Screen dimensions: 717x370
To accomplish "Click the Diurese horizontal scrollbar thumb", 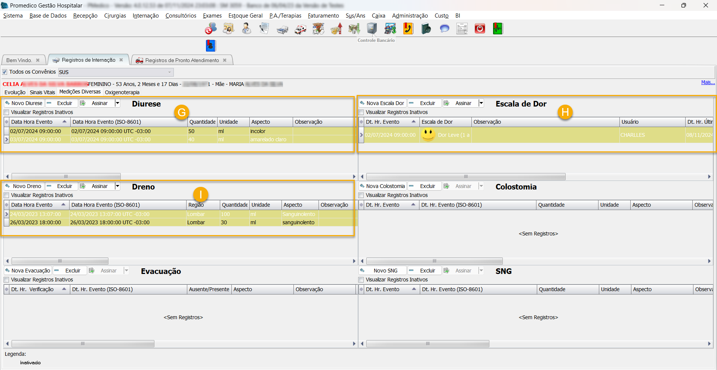I will 66,176.
